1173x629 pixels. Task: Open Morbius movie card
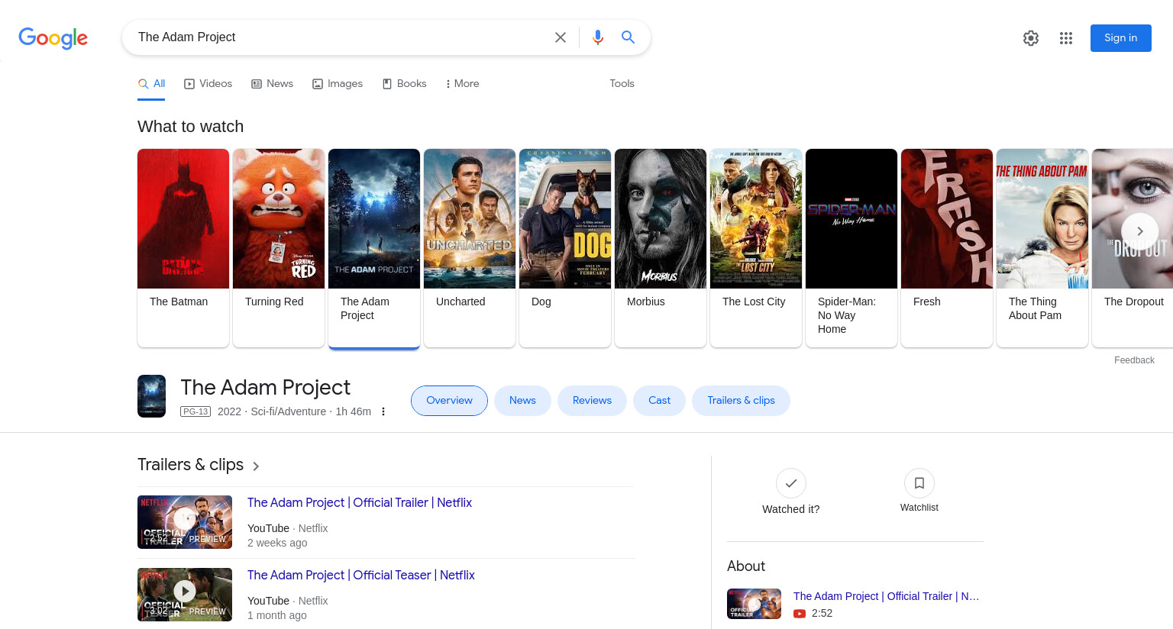661,248
